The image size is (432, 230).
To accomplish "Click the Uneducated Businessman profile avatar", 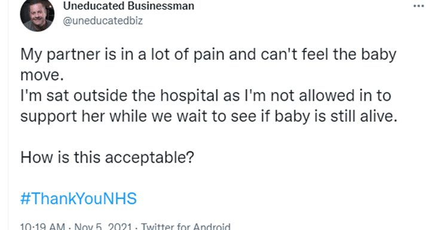I will click(x=37, y=15).
